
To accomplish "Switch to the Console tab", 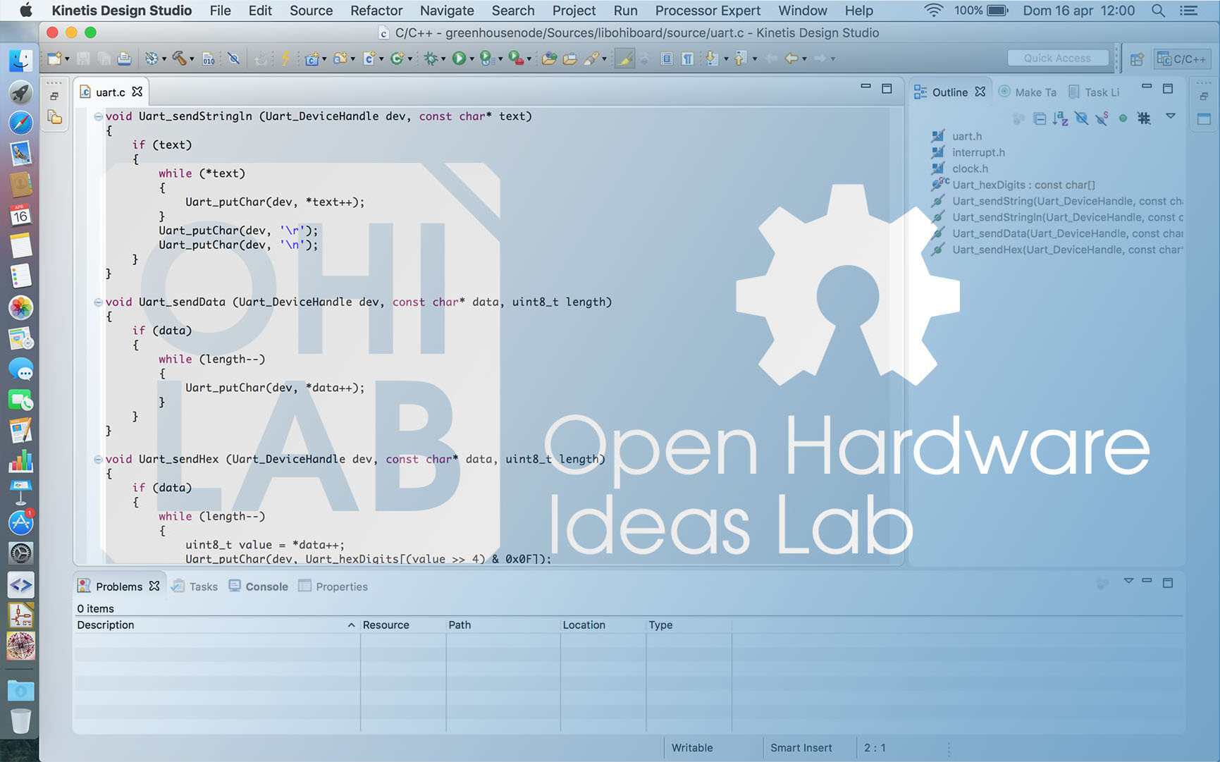I will (258, 586).
